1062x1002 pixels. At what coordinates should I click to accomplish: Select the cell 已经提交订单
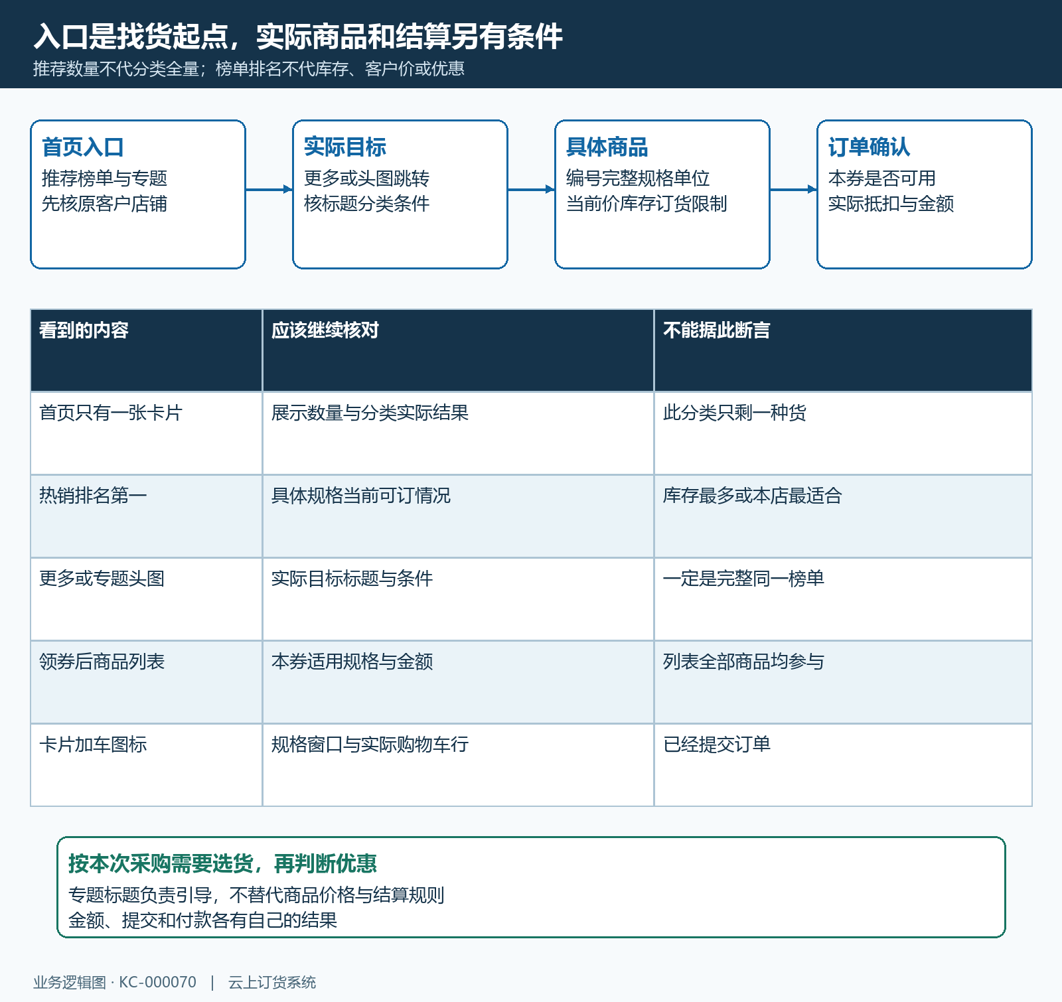[x=843, y=765]
